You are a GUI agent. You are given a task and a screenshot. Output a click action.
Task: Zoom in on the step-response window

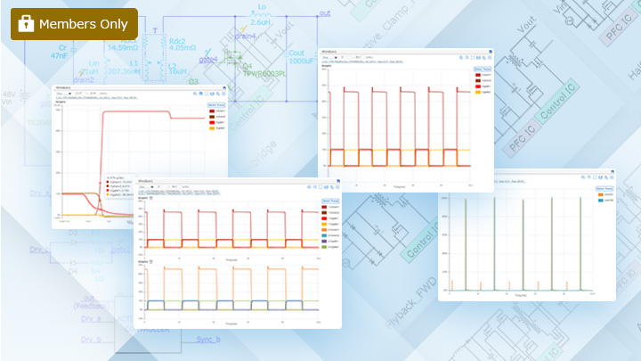pos(195,94)
